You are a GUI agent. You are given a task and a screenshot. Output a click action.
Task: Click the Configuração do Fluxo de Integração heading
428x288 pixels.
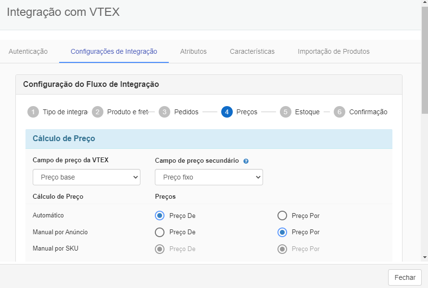tap(91, 84)
